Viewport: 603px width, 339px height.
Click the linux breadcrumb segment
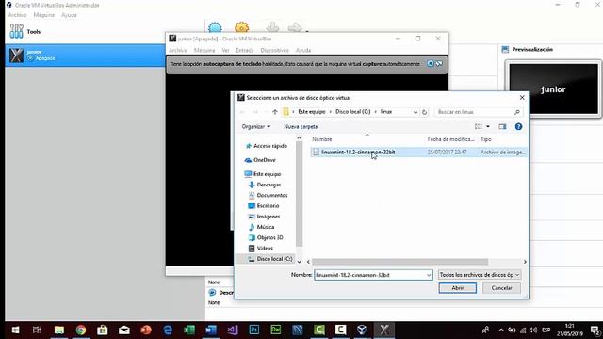[386, 111]
